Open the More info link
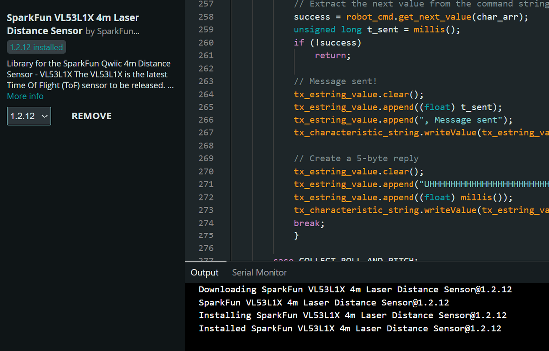Screen dimensions: 549x351 [x=25, y=96]
